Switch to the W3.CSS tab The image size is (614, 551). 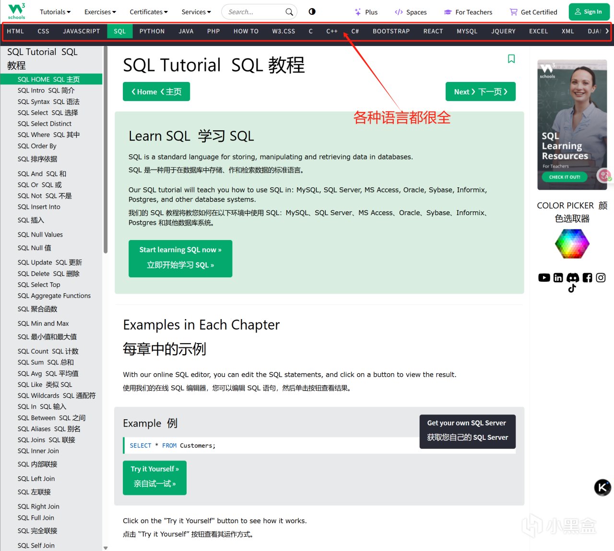click(284, 31)
